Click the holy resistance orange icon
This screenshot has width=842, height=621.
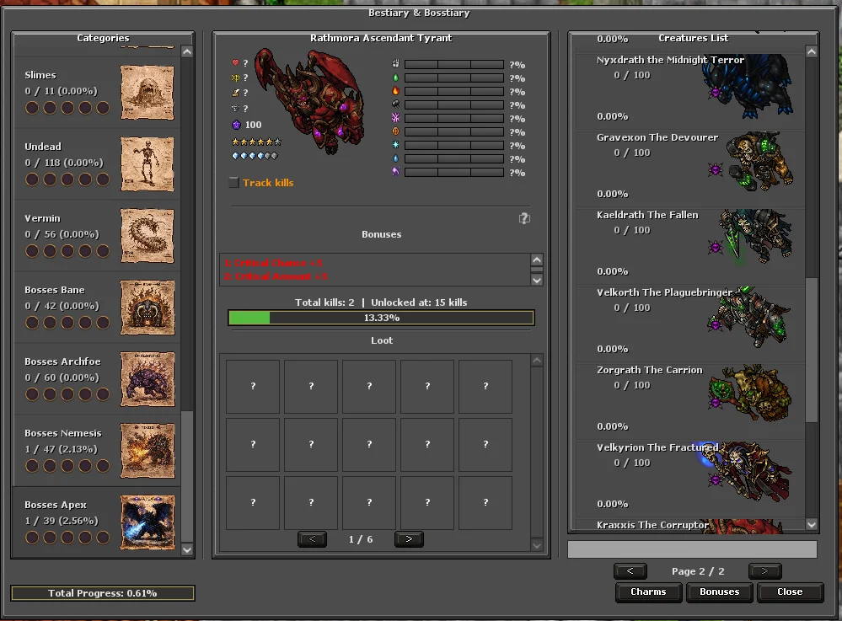[396, 131]
